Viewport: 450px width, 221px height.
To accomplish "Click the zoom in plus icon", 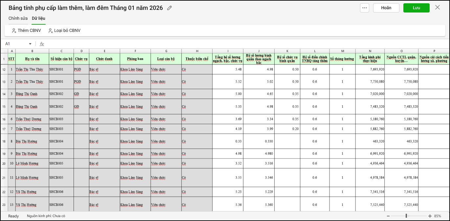I will [x=430, y=216].
